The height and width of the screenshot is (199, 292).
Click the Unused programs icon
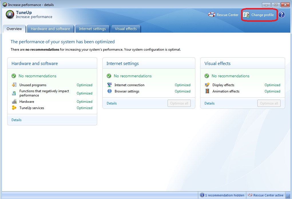14,85
